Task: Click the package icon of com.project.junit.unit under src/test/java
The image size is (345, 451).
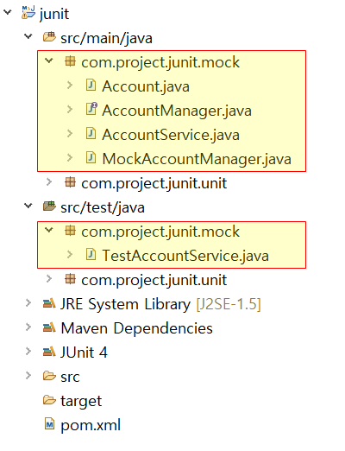Action: coord(70,279)
